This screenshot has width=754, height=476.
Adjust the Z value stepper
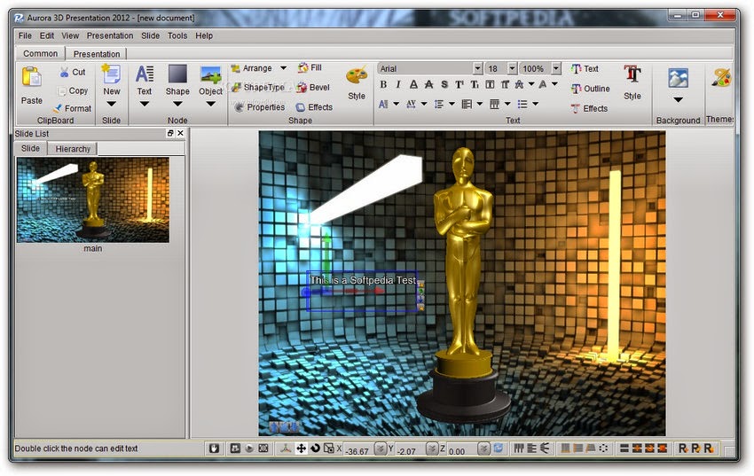pos(483,449)
